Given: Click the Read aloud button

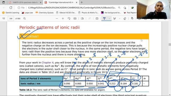Looking at the screenshot, I should click(x=90, y=18).
